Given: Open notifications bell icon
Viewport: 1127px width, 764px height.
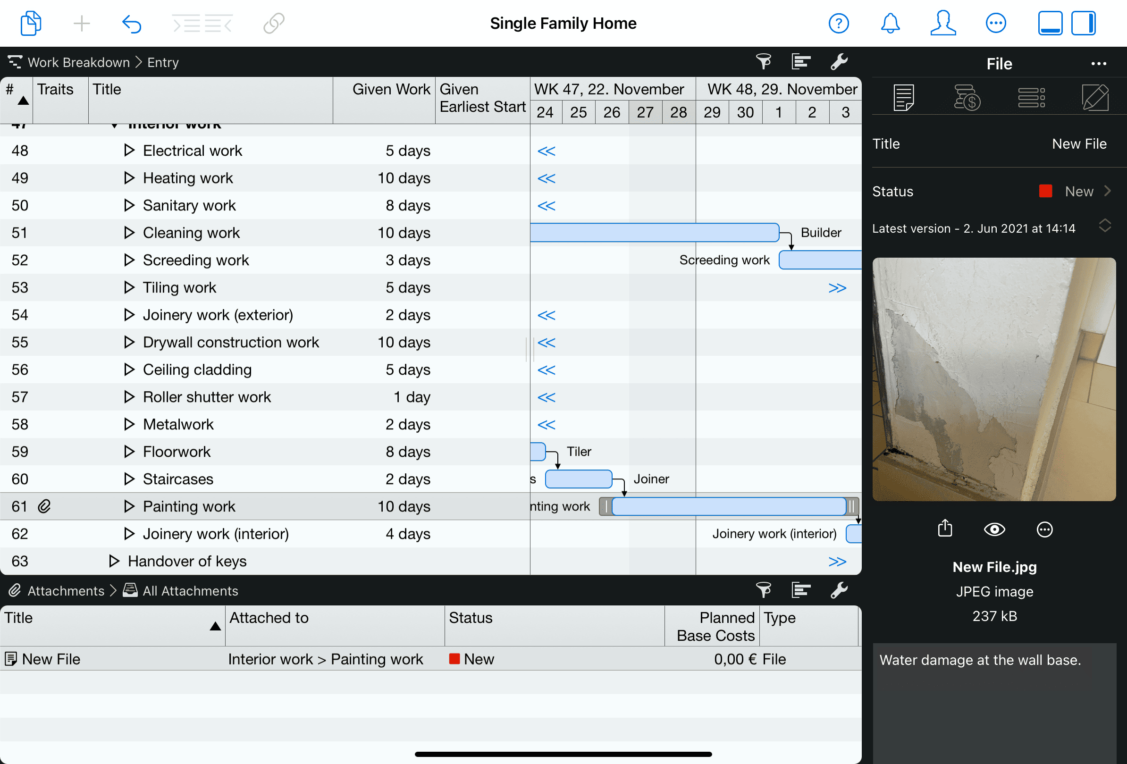Looking at the screenshot, I should pyautogui.click(x=890, y=23).
